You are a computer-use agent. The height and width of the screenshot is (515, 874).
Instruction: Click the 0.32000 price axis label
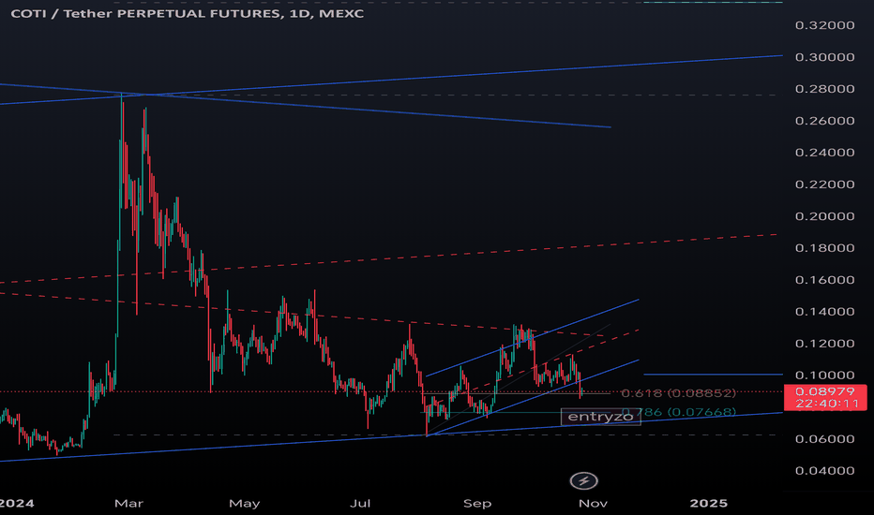click(x=825, y=25)
